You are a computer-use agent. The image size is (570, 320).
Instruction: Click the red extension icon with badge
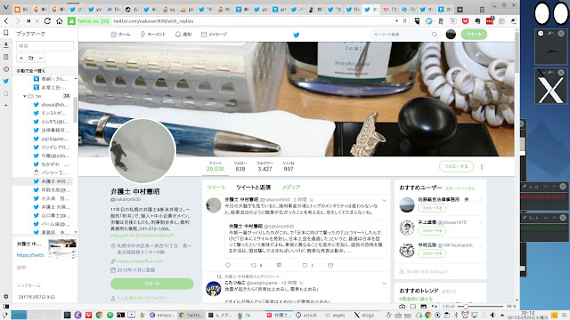490,20
